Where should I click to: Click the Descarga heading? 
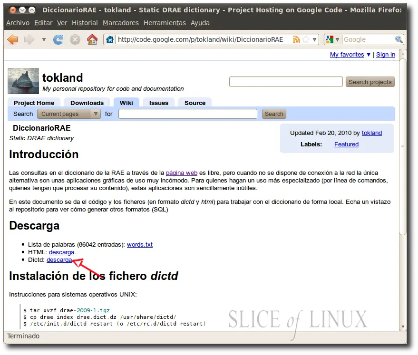tap(34, 226)
